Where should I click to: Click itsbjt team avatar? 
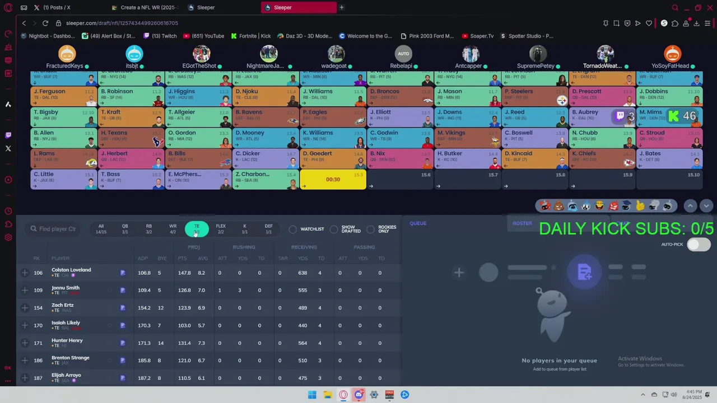pos(134,54)
